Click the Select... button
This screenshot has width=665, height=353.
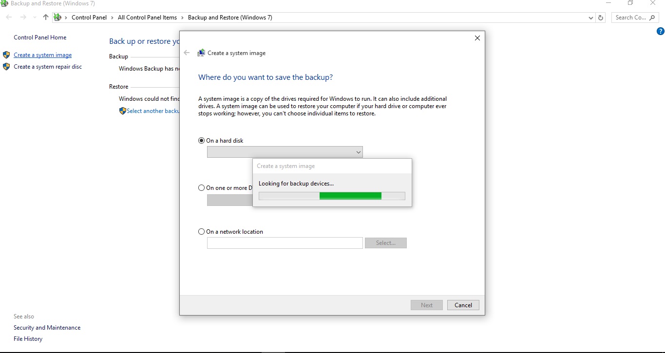pos(386,243)
